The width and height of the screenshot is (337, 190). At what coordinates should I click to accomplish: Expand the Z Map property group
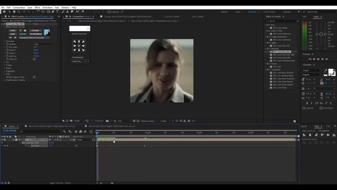[x=5, y=65]
